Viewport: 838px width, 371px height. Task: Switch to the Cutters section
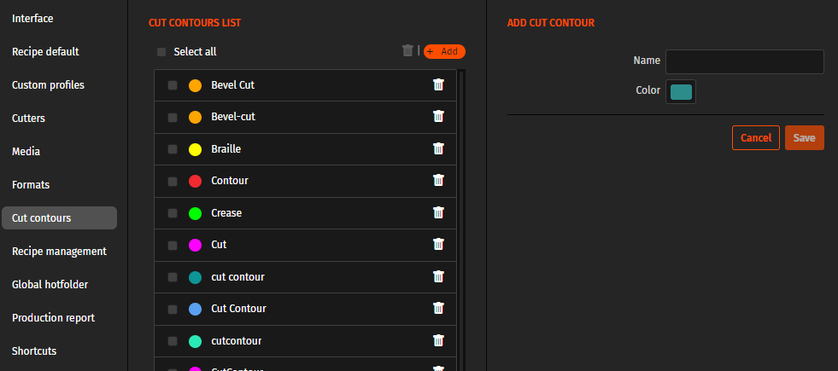click(x=28, y=119)
